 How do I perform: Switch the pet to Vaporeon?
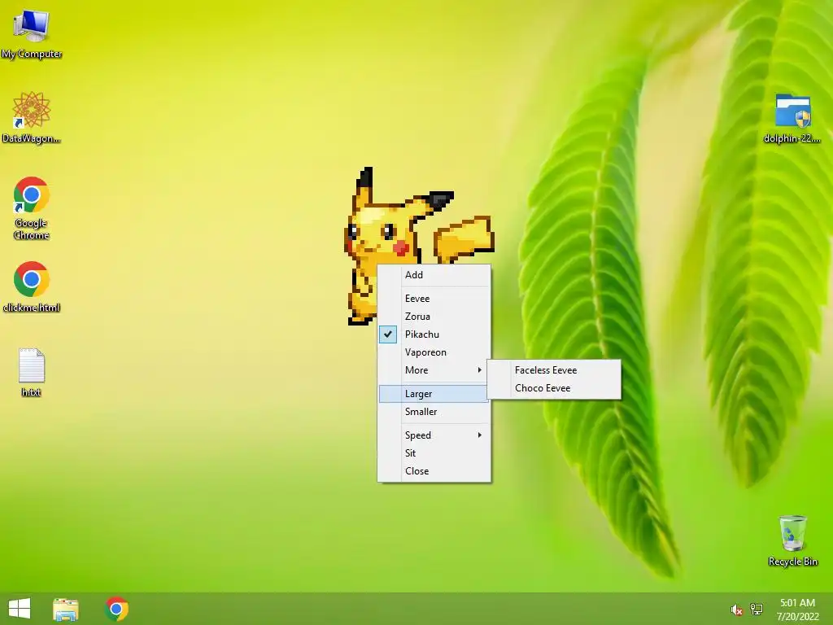point(434,352)
